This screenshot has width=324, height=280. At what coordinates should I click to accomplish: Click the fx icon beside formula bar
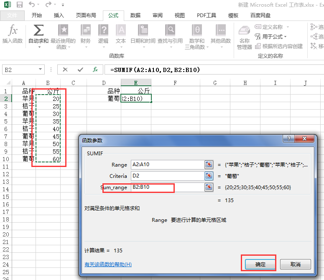click(95, 69)
